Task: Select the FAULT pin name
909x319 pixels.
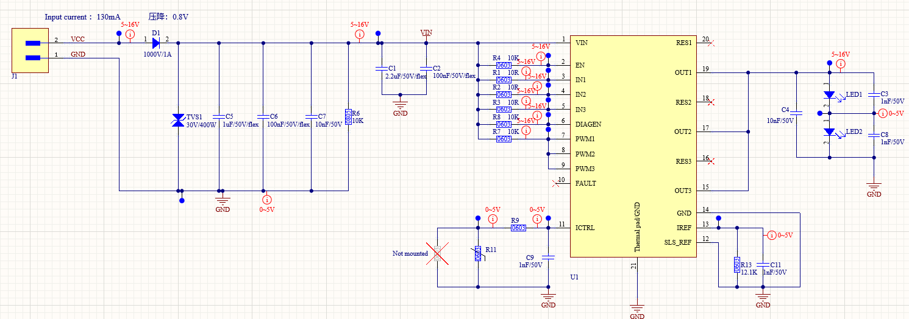Action: pos(586,183)
